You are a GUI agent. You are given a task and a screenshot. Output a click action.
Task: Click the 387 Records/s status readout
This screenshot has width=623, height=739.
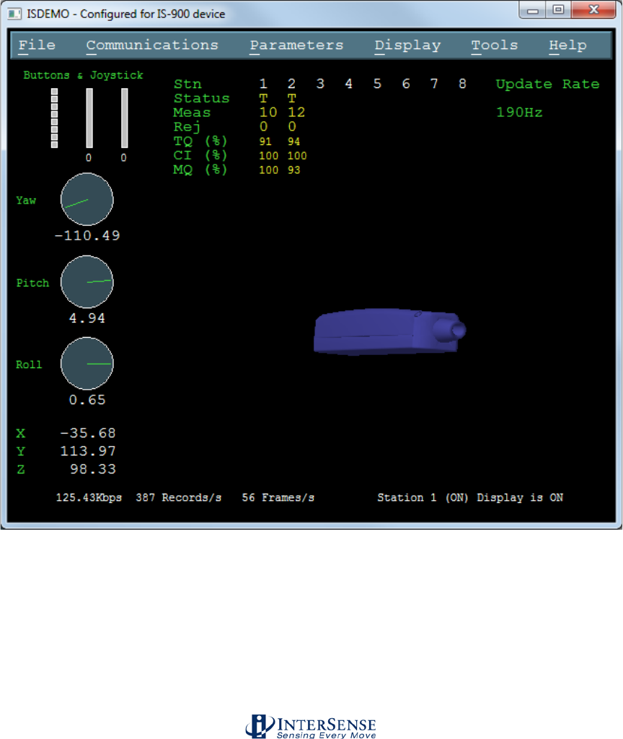(179, 498)
